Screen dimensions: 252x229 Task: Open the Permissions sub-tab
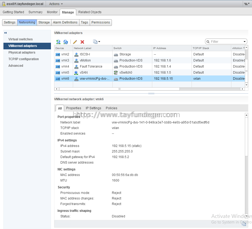pos(101,22)
